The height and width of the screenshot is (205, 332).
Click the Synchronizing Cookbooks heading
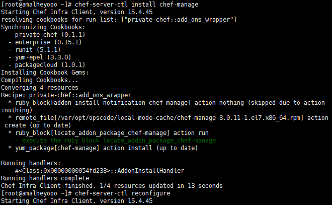point(43,27)
